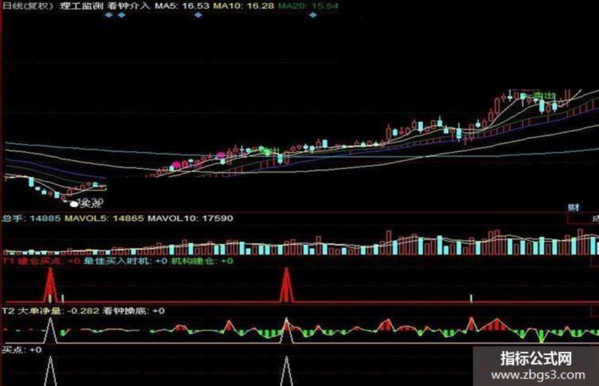The image size is (599, 386).
Task: Click the left pink circle signal marker
Action: [x=176, y=165]
